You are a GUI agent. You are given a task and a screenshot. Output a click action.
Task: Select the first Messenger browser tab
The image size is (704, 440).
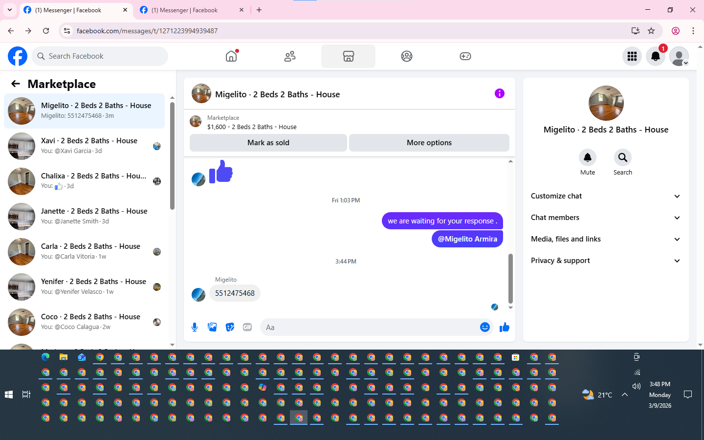coord(76,10)
